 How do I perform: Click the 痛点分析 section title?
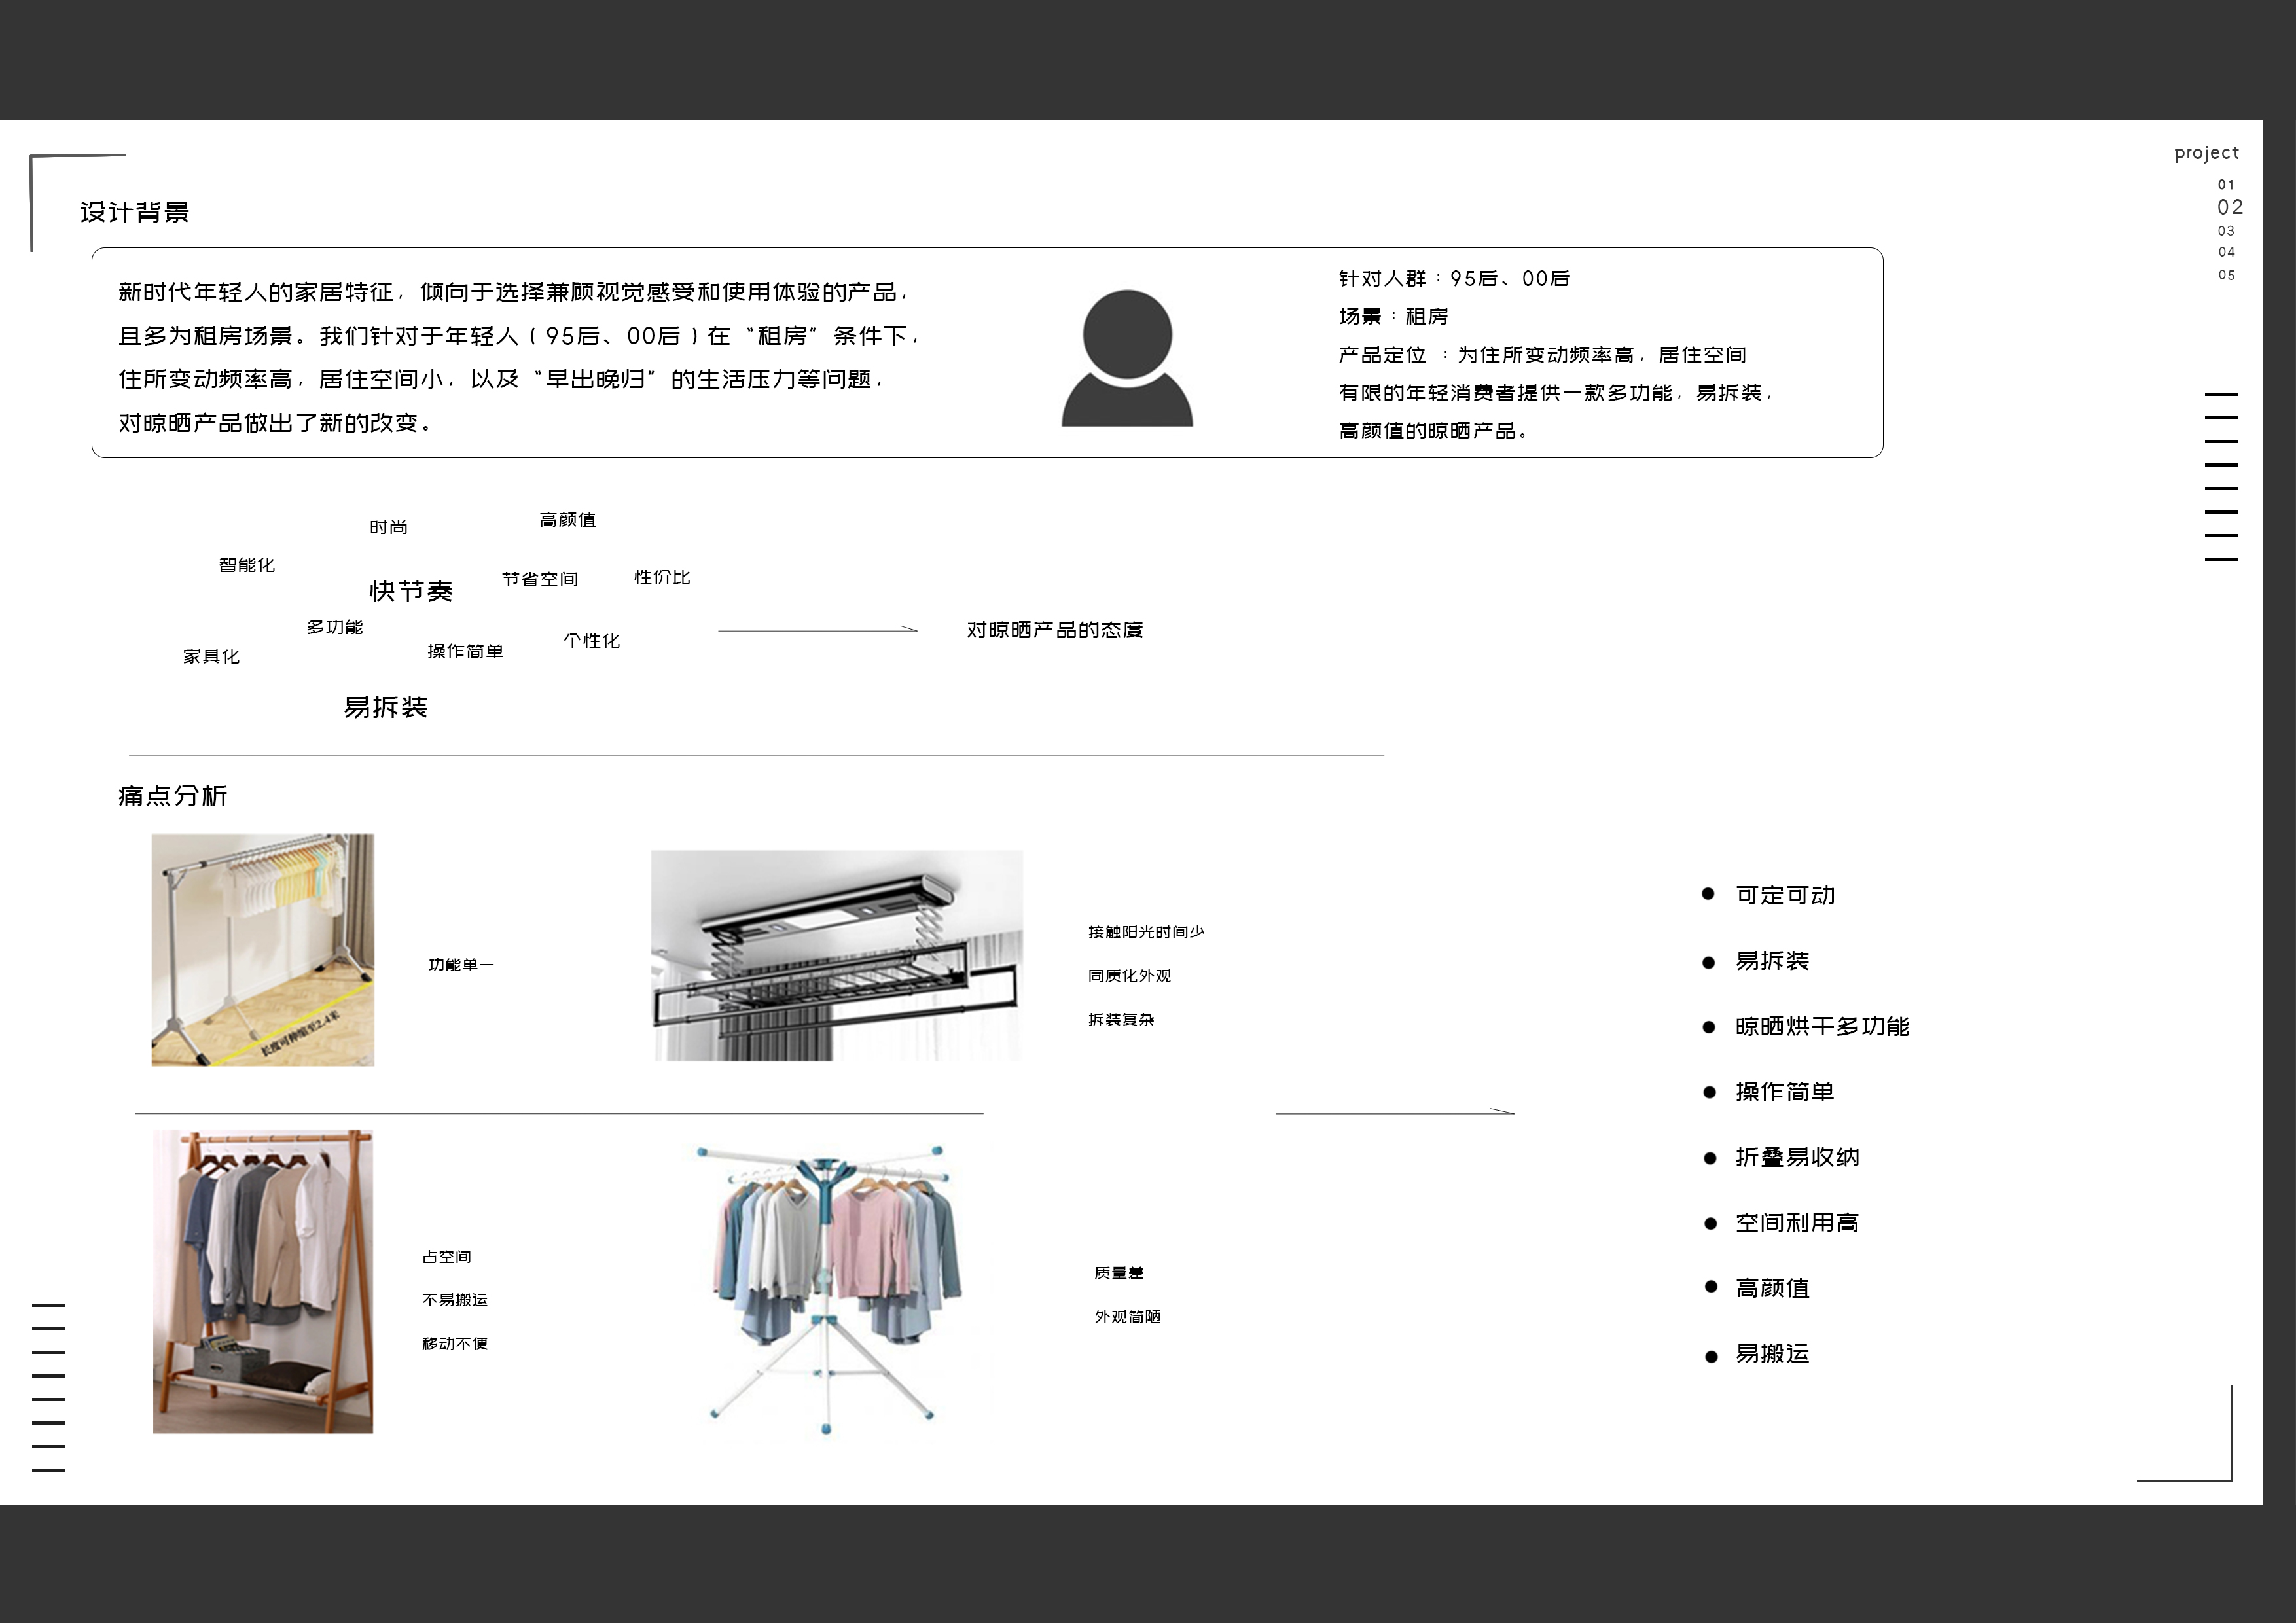pos(172,797)
